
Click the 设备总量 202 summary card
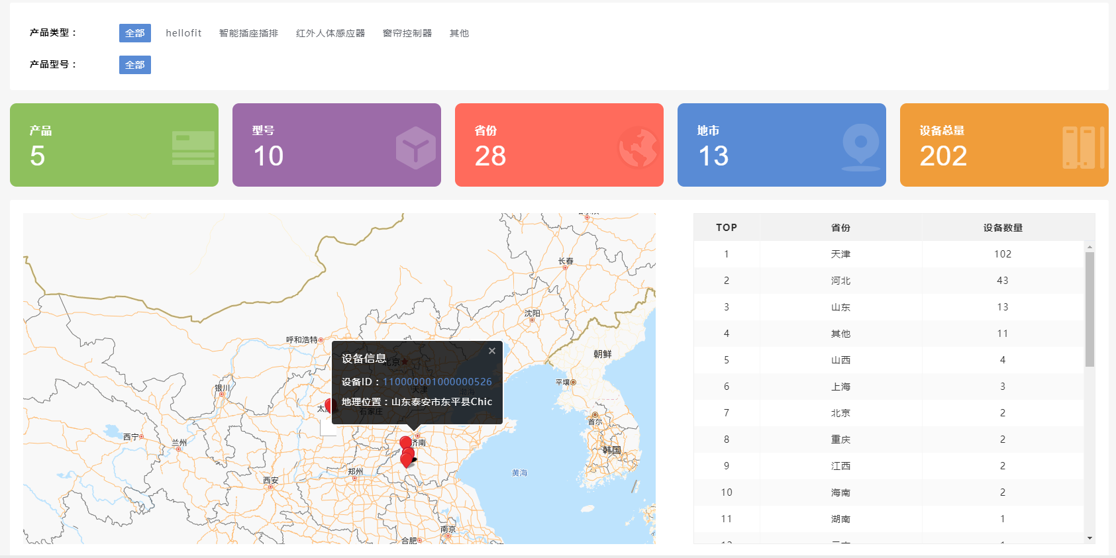click(1004, 145)
